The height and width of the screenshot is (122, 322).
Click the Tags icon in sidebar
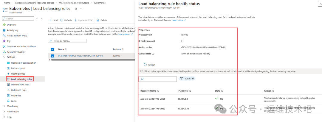tap(4, 41)
